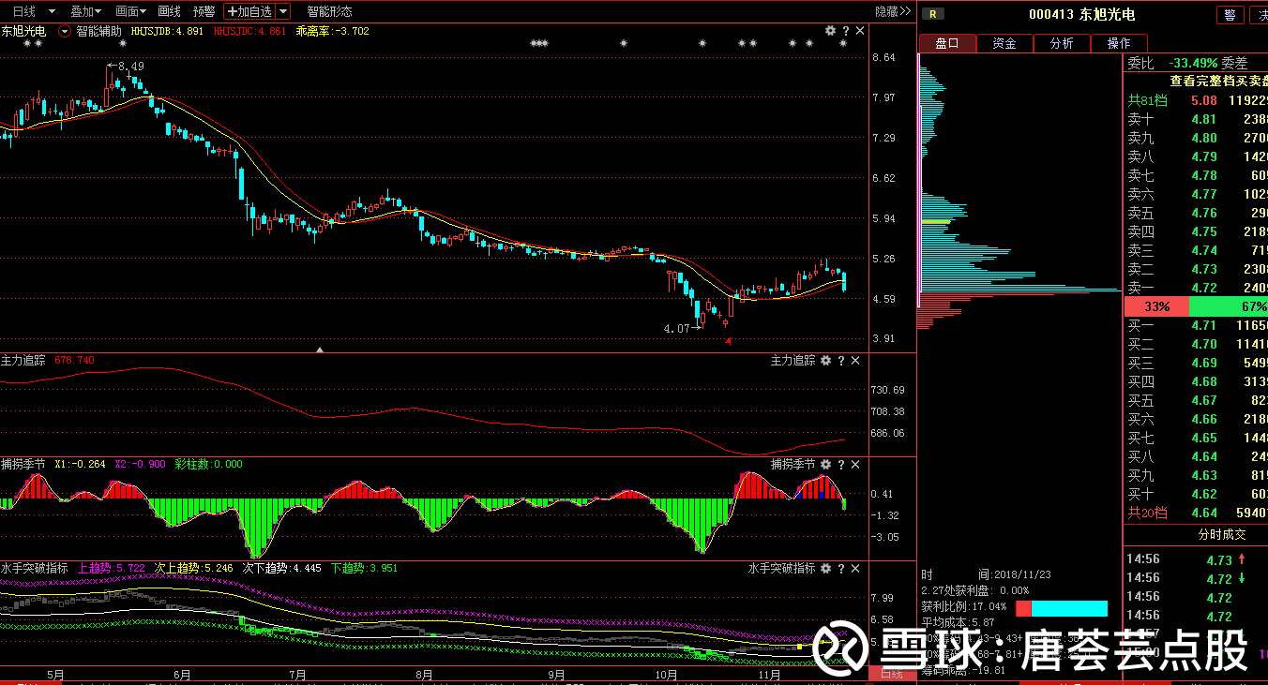Select the 买一 4.71 order row
This screenshot has width=1268, height=685.
1196,325
